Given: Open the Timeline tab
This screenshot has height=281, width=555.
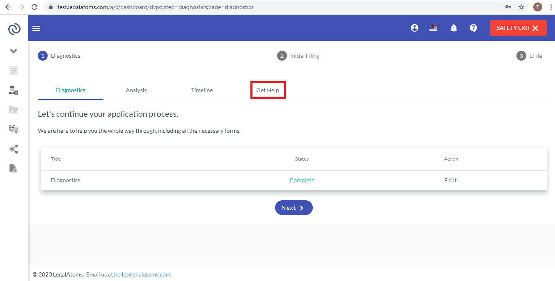Looking at the screenshot, I should pos(202,90).
